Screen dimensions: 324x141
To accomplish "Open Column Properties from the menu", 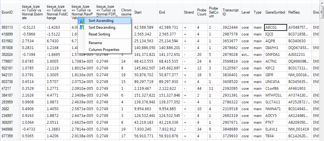I will click(104, 50).
